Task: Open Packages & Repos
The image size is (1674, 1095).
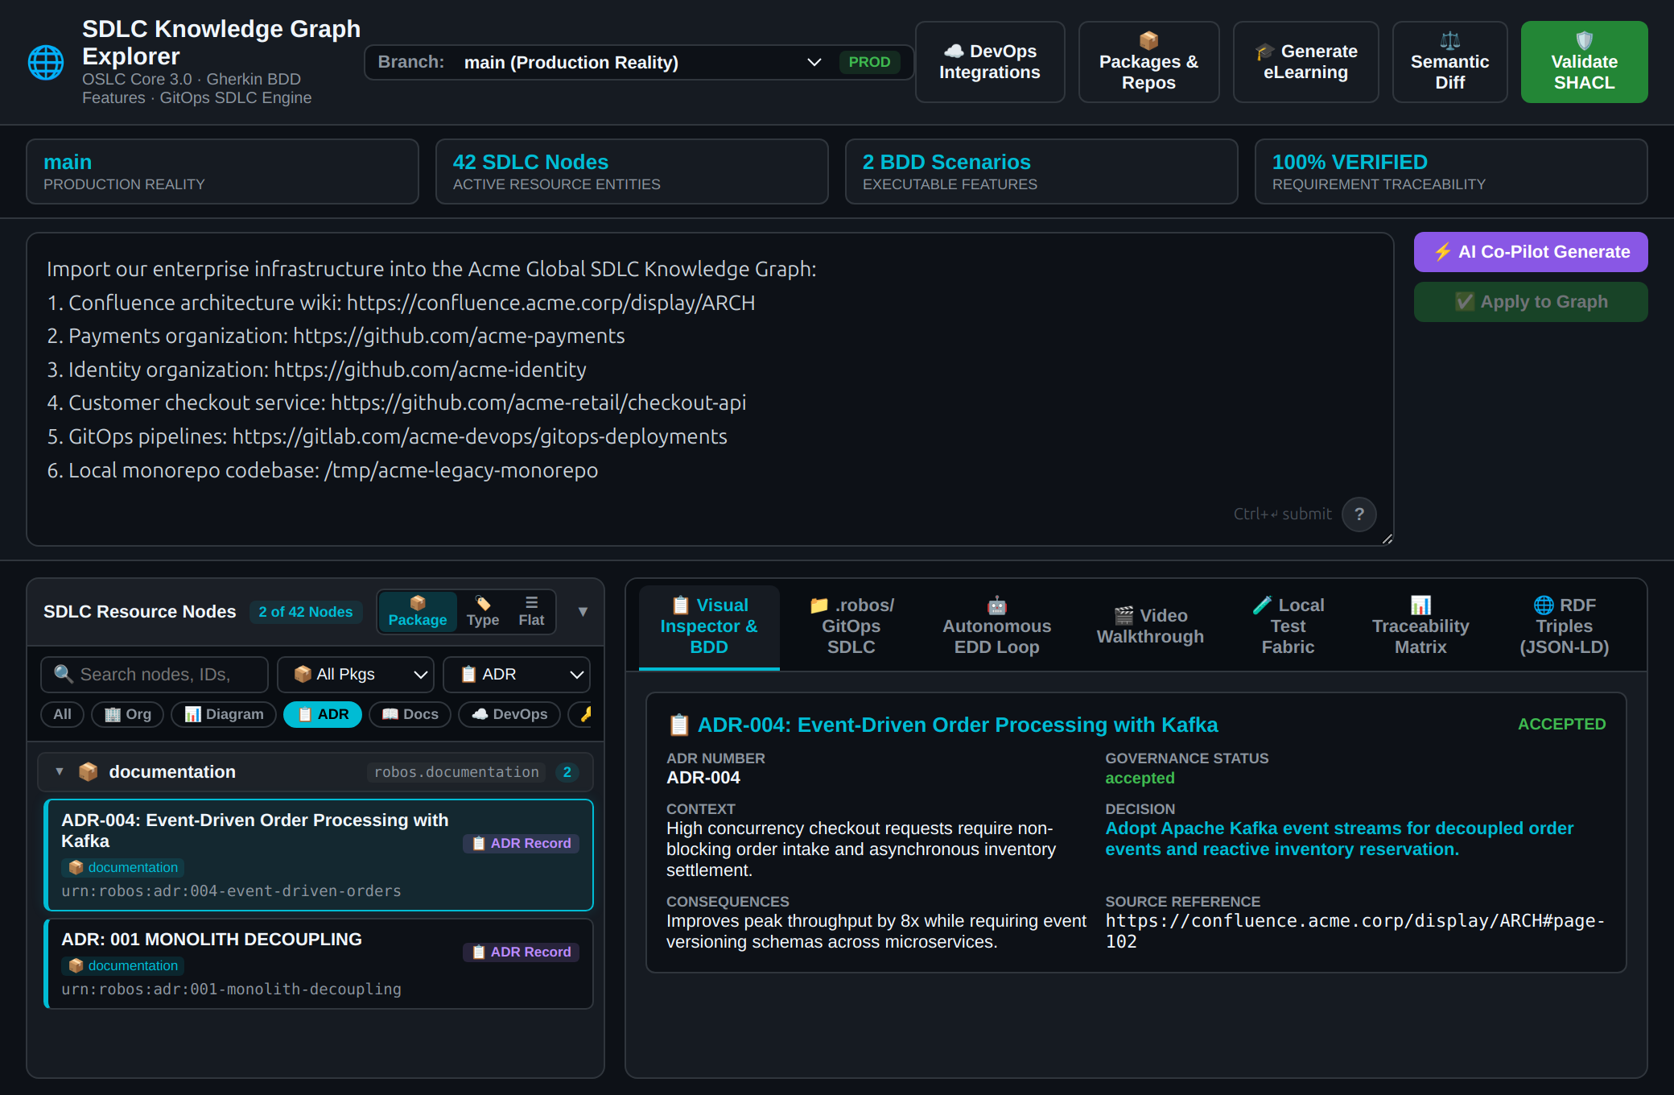Action: 1148,62
